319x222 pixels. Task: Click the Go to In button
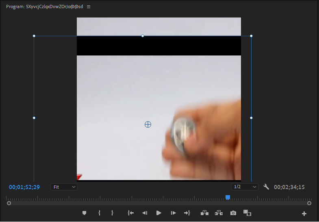coord(130,213)
